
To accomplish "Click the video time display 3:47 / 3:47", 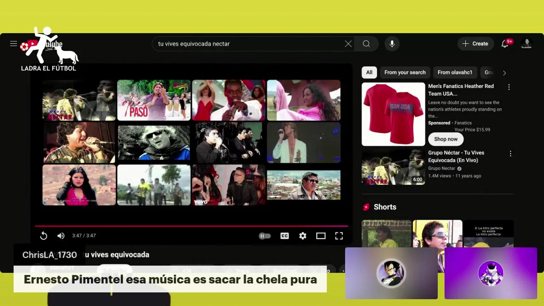I will point(84,236).
